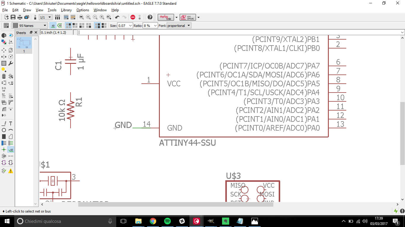Click the red Stop command icon
Viewport: 405px width, 227px height.
point(133,17)
